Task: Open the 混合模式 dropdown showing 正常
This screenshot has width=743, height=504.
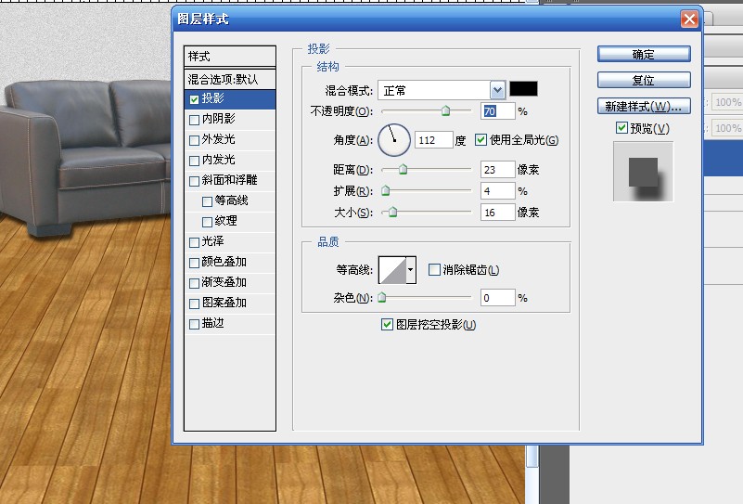Action: pos(497,90)
